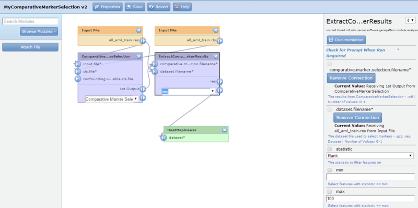Click res output port of ExtractComparativeMarkerResults
Screen dimensions: 418x208
pyautogui.click(x=220, y=81)
